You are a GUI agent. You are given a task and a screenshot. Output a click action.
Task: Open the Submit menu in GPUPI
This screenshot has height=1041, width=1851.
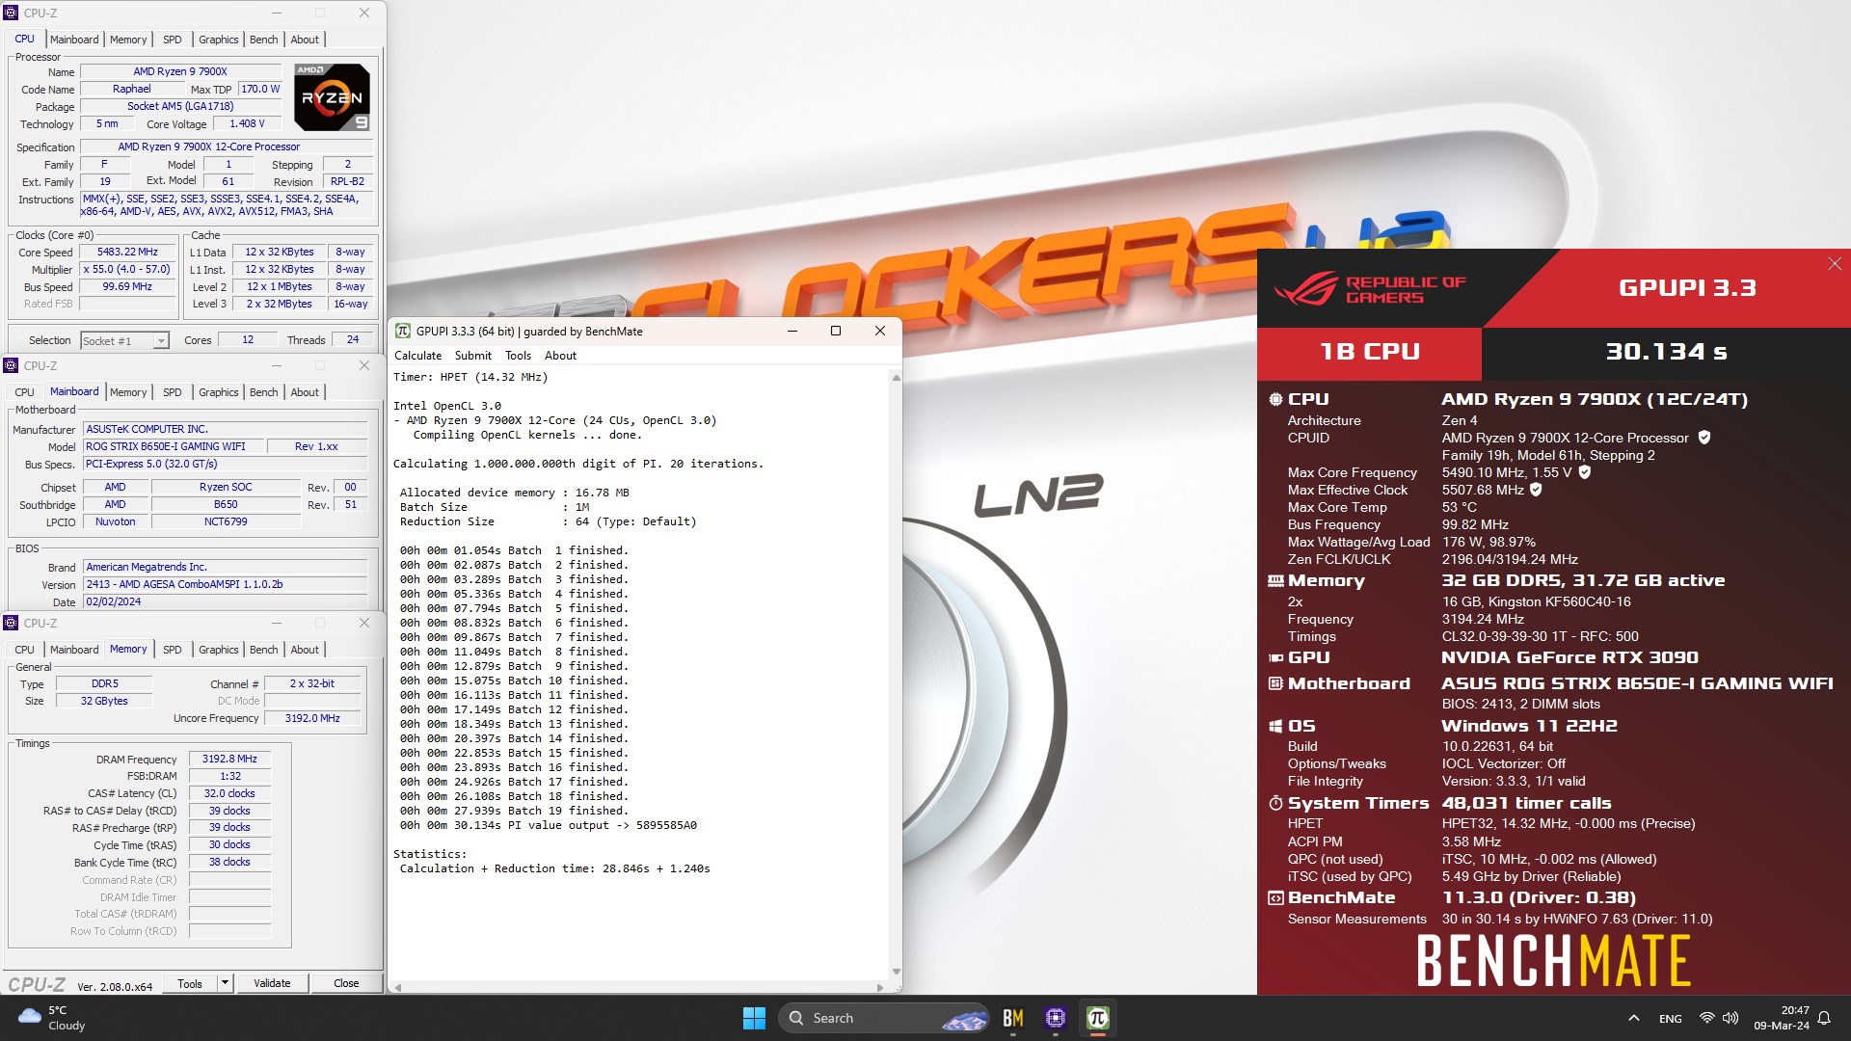[x=473, y=356]
